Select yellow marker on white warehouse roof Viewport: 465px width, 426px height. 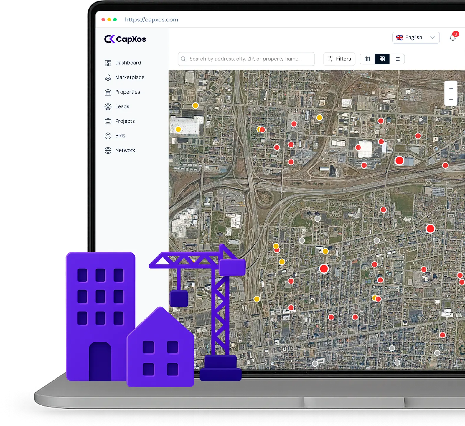(178, 129)
